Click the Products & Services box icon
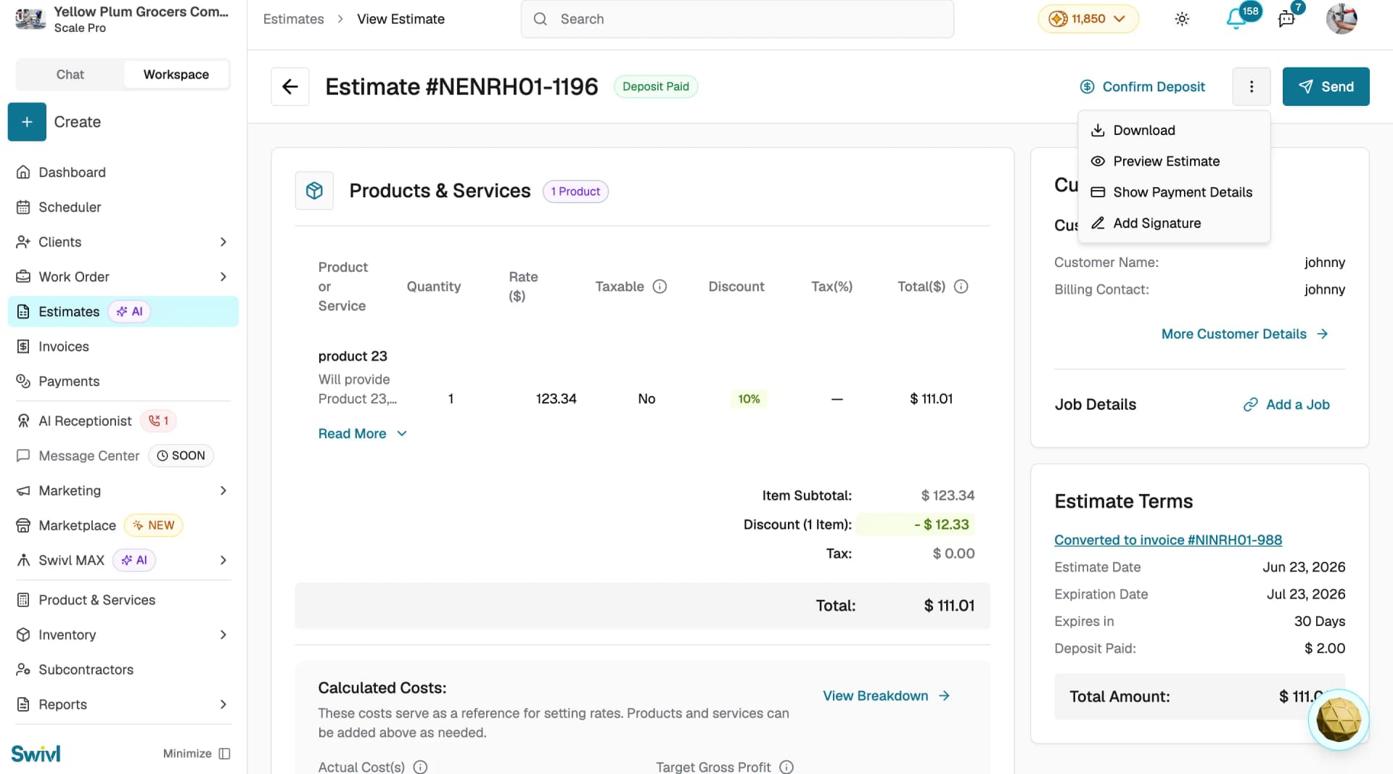Screen dimensions: 1393x774 314,191
